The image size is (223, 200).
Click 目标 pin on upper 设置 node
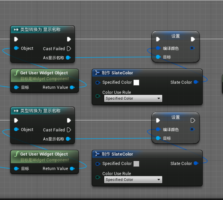[x=158, y=57]
